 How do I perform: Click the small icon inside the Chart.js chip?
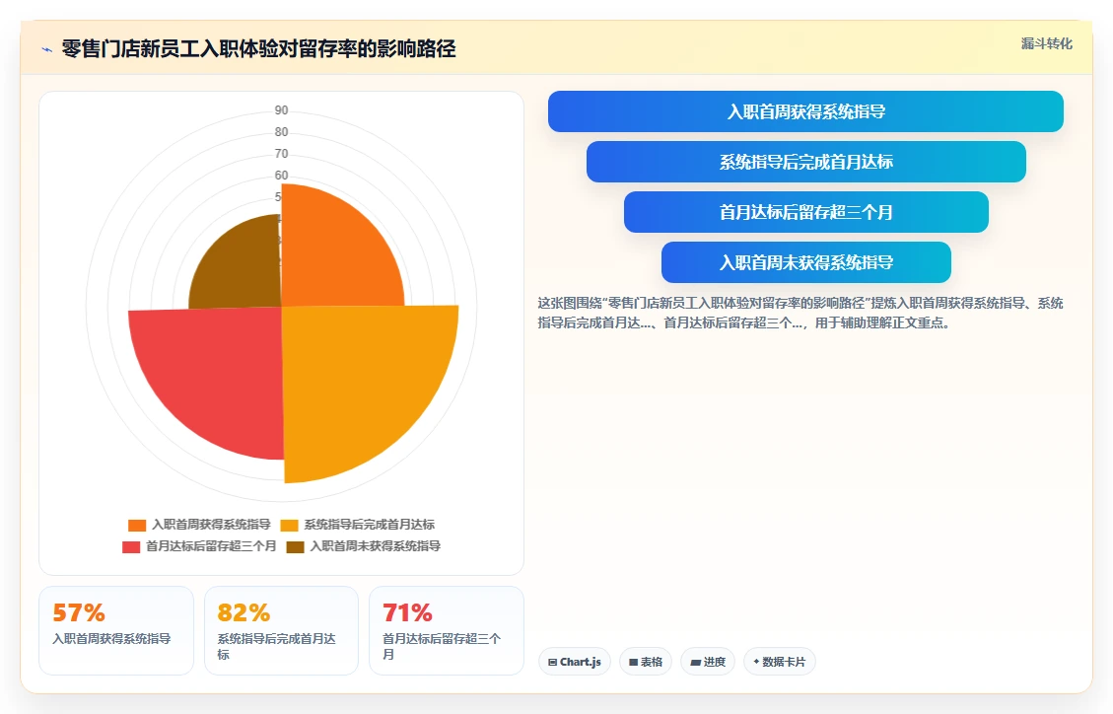pos(552,662)
